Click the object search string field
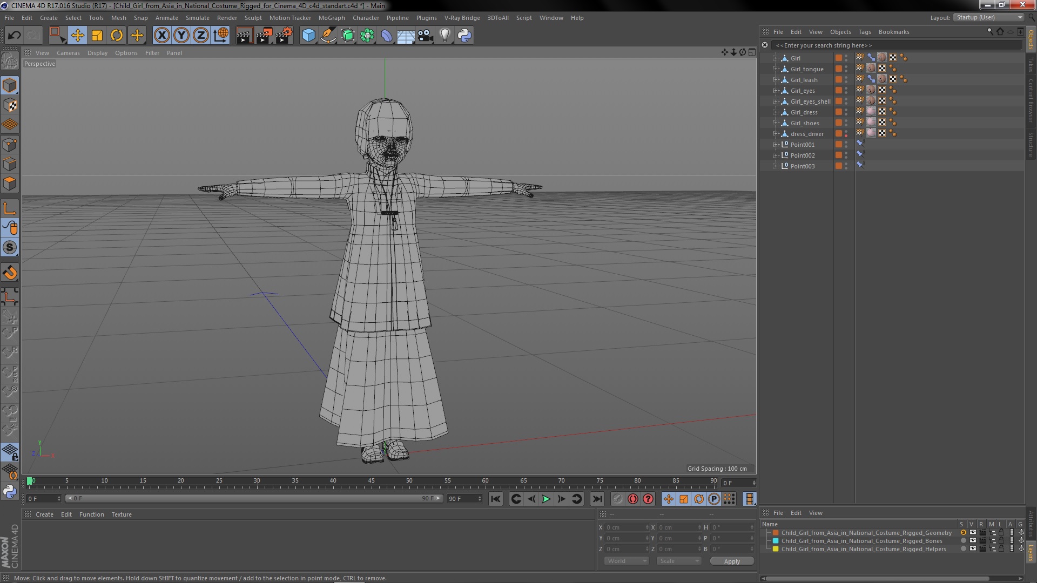Image resolution: width=1037 pixels, height=583 pixels. point(897,45)
